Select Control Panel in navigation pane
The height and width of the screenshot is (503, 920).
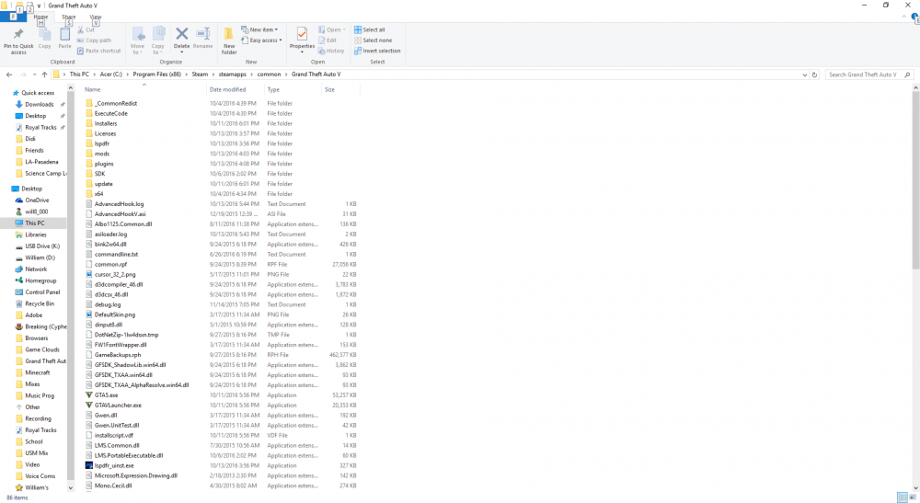tap(42, 292)
